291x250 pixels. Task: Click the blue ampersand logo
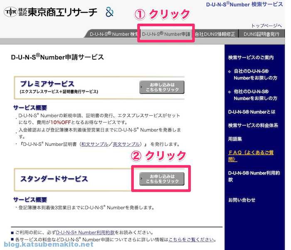[x=109, y=12]
